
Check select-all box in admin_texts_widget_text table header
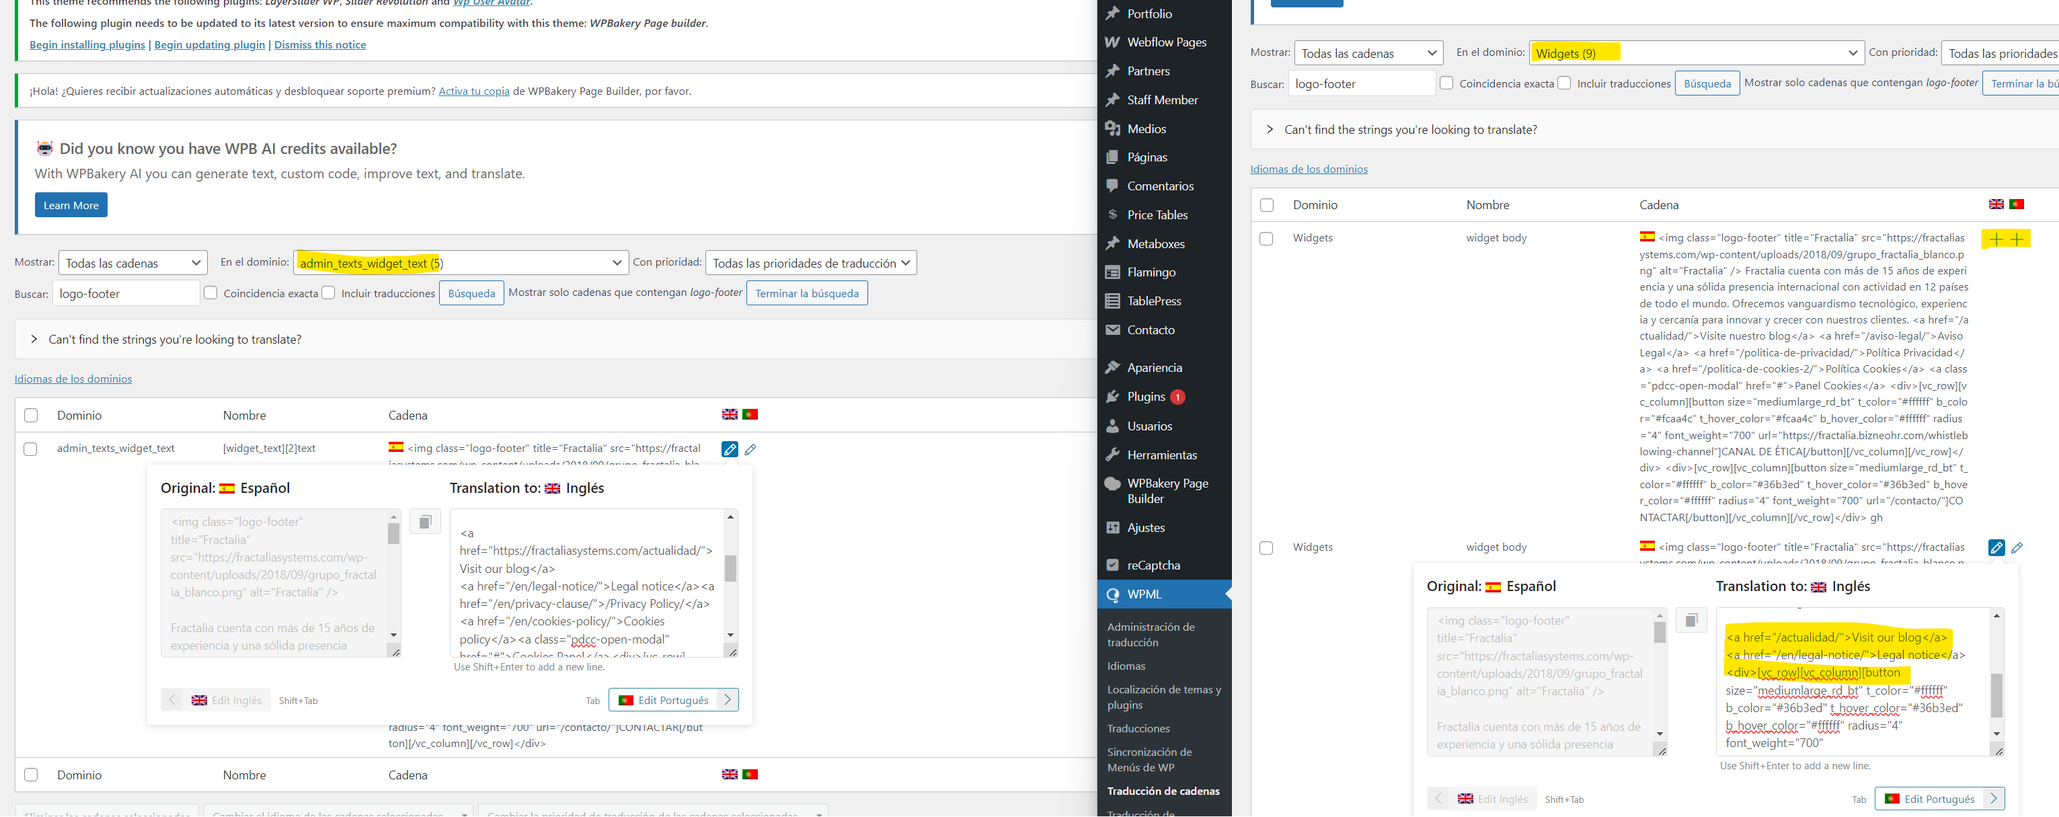[x=30, y=415]
